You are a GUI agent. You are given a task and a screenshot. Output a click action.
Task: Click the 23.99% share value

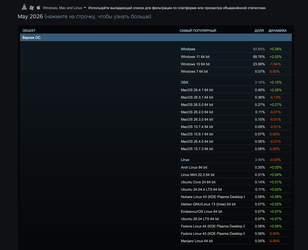coord(259,64)
